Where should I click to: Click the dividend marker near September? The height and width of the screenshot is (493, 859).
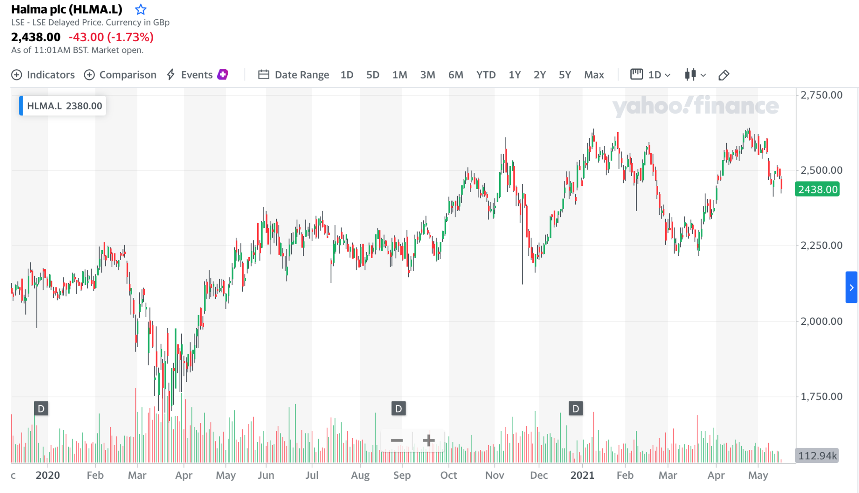click(398, 408)
